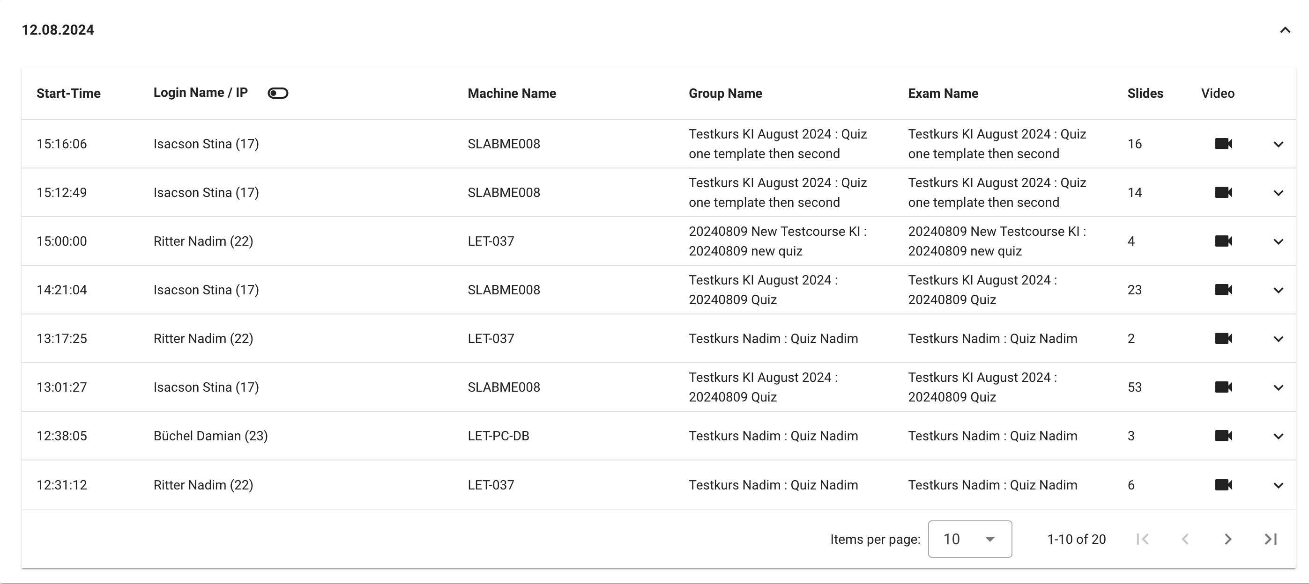Click the Machine Name column header
Screen dimensions: 1309x584
[512, 94]
